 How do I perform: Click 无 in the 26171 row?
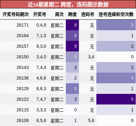[x=92, y=25]
